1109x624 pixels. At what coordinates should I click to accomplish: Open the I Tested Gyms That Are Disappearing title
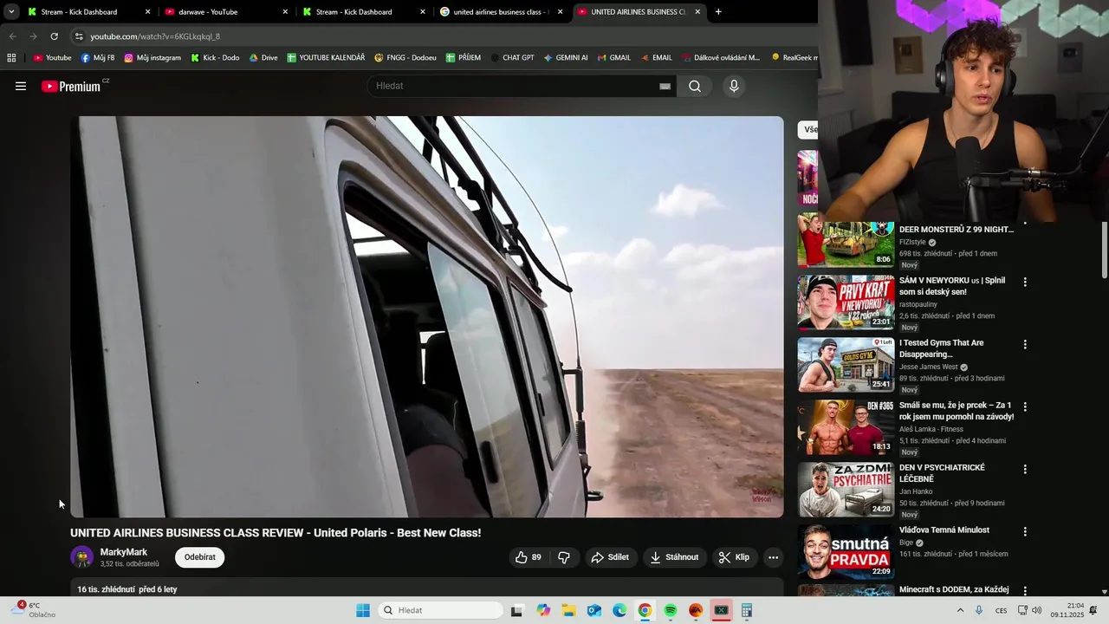[942, 348]
